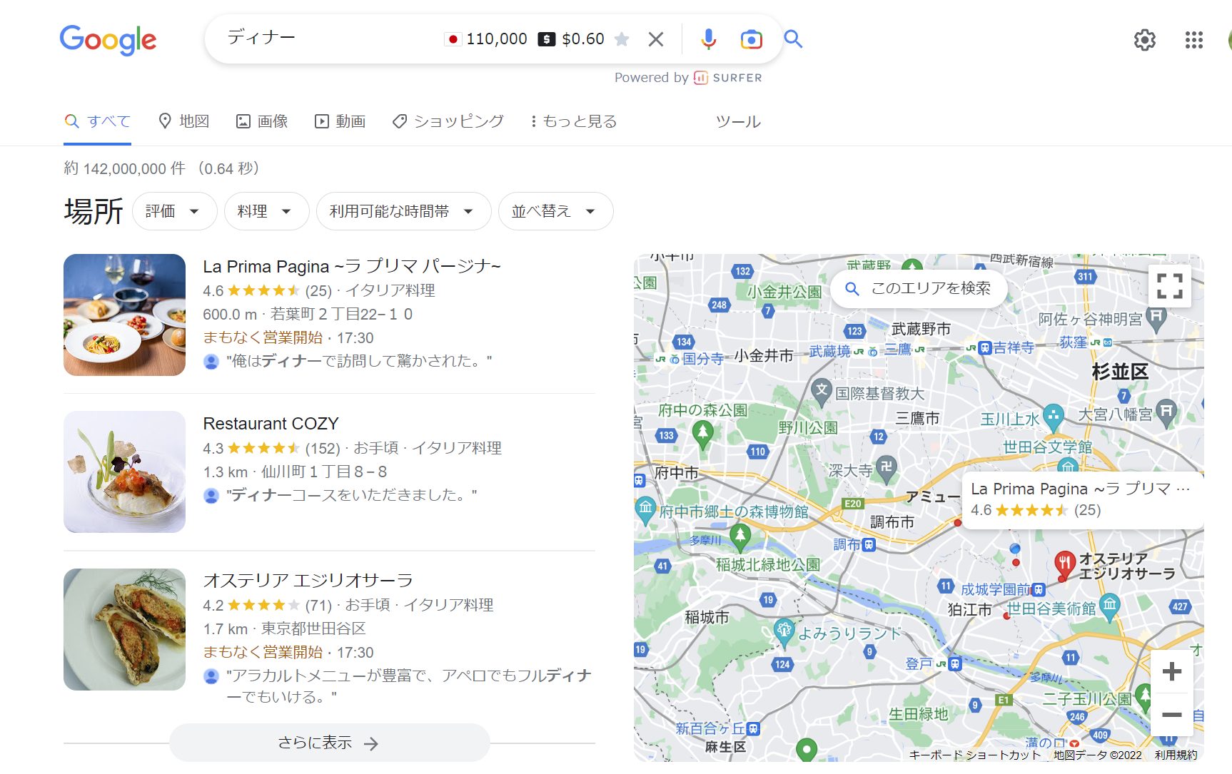
Task: Click 深大寺 temple marker on map
Action: coord(886,469)
